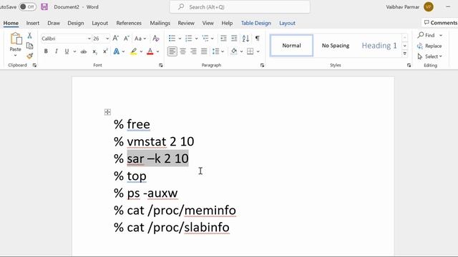The image size is (458, 257).
Task: Toggle Strikethrough formatting
Action: coord(84,51)
